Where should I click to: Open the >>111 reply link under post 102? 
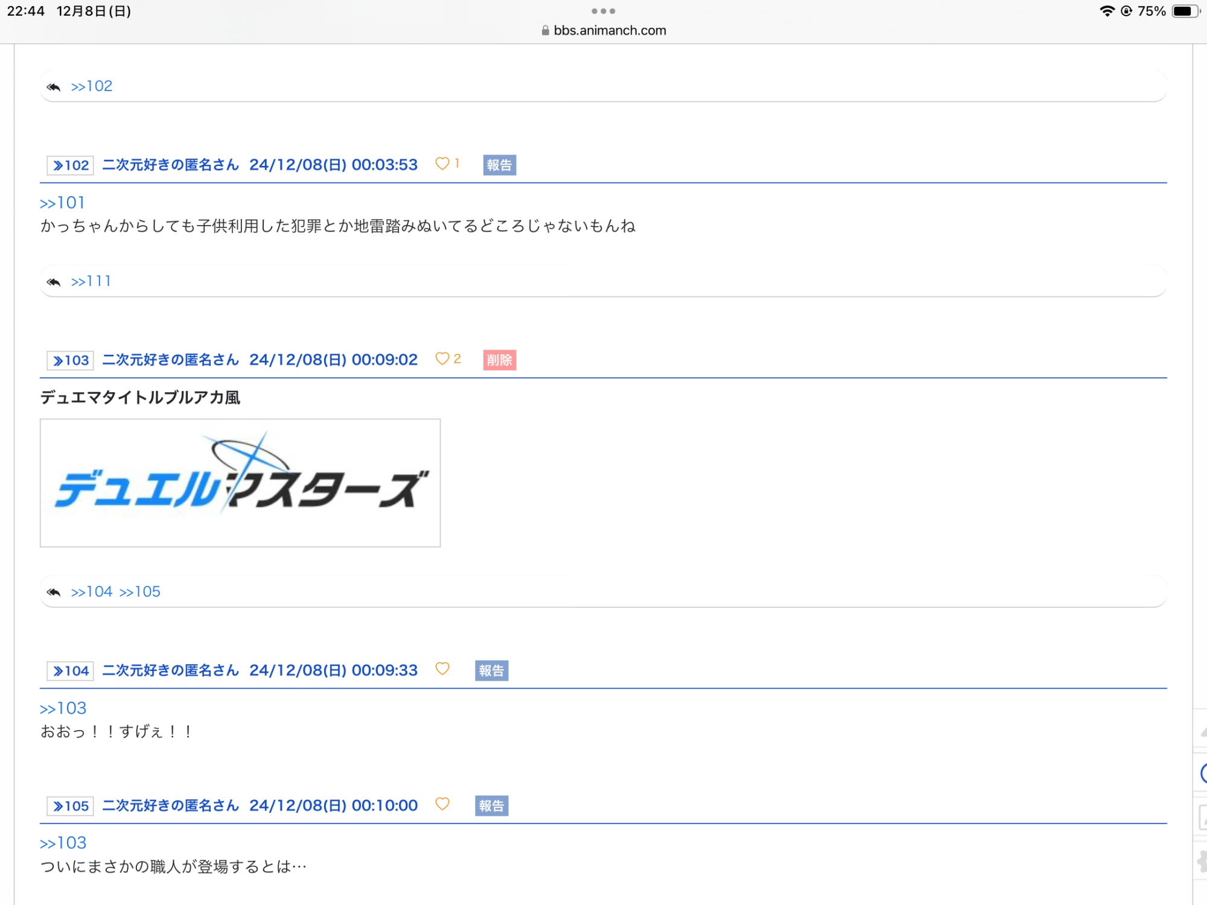click(91, 281)
